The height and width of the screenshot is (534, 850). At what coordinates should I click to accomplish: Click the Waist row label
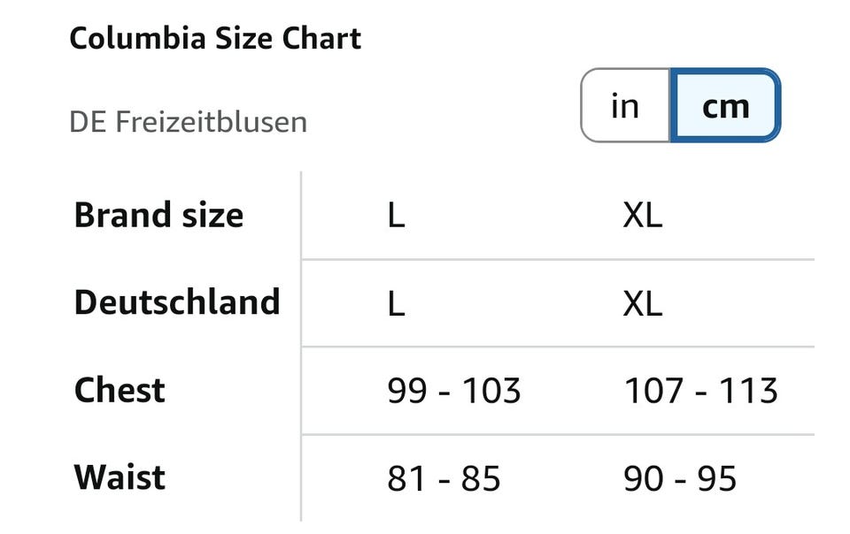coord(120,477)
